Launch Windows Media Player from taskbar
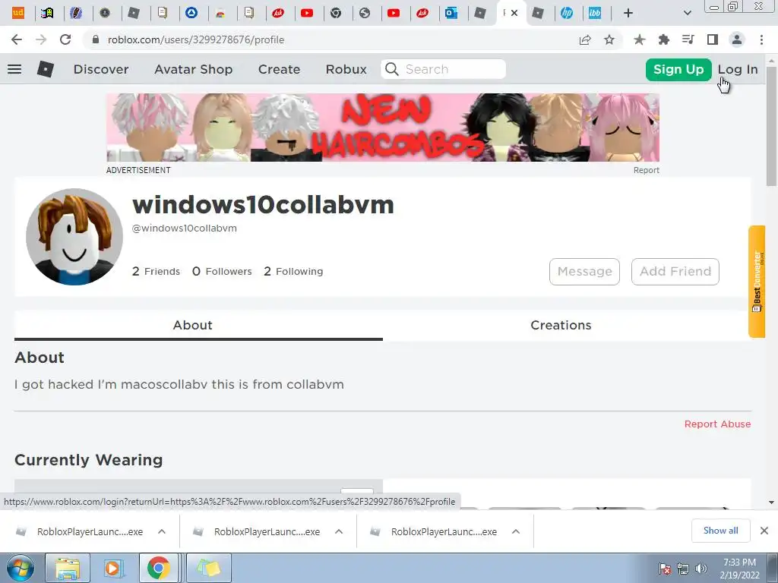 tap(112, 568)
